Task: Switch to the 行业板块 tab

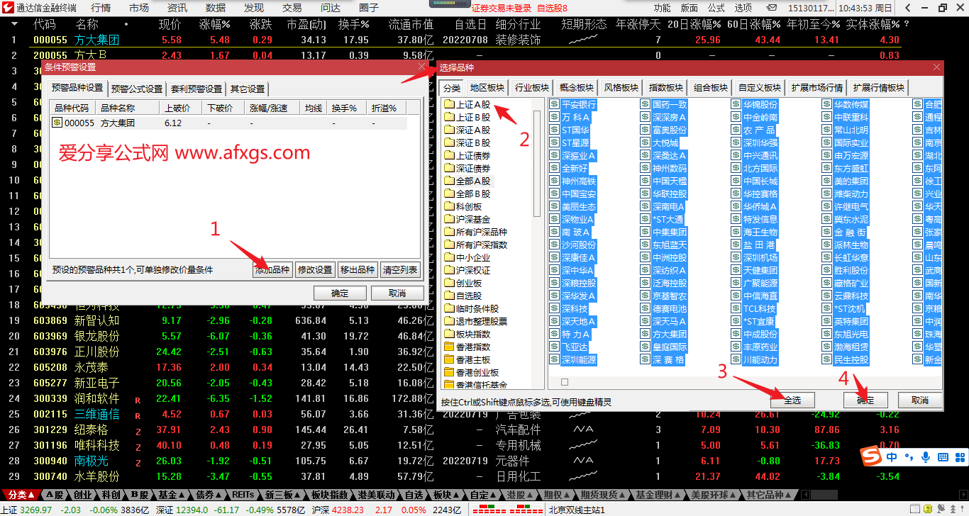Action: click(532, 88)
